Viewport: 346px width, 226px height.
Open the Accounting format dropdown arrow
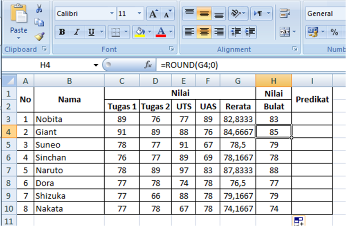[x=323, y=32]
